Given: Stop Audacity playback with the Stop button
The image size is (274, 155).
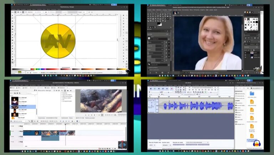Looking at the screenshot, I should pyautogui.click(x=159, y=89).
